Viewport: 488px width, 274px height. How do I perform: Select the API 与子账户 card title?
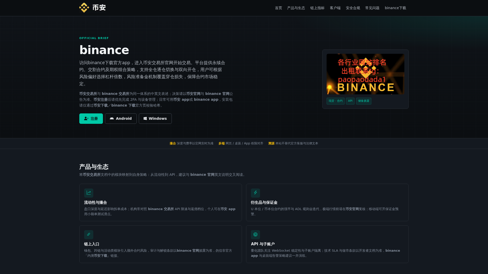click(263, 244)
